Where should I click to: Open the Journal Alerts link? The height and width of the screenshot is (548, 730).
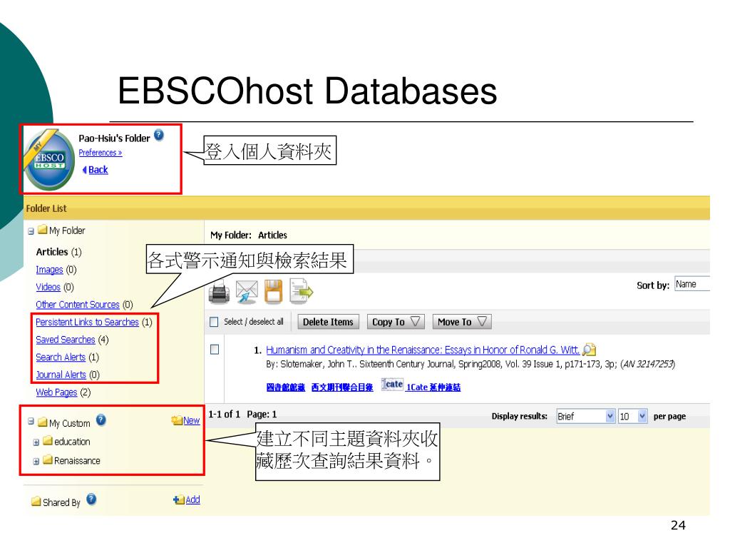click(x=61, y=375)
